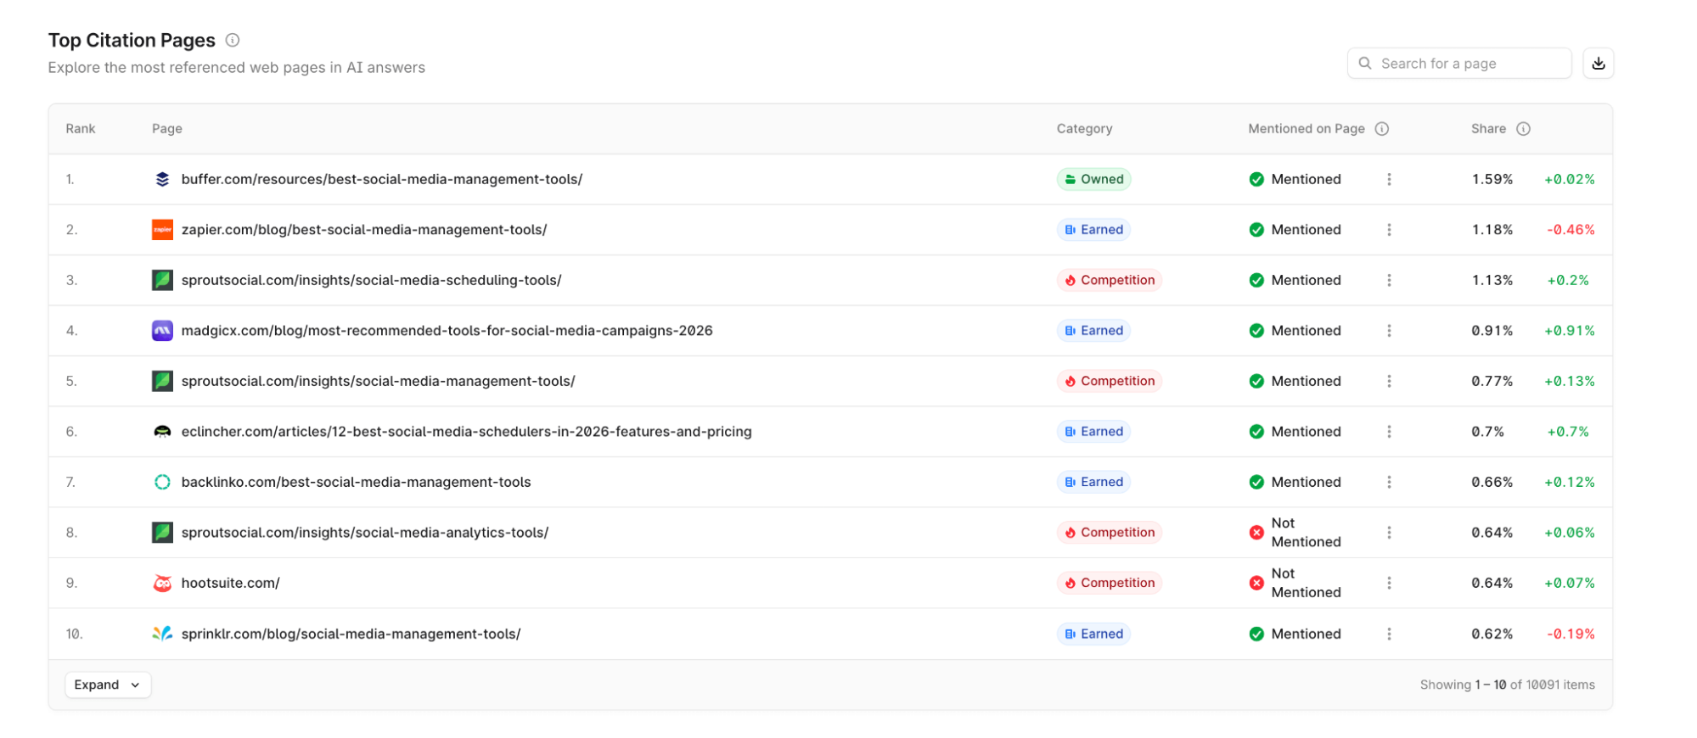This screenshot has width=1697, height=738.
Task: Click the Page column header
Action: [x=167, y=129]
